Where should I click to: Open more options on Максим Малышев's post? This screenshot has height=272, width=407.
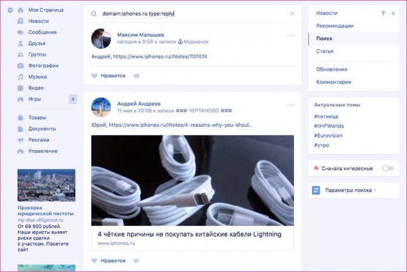291,36
